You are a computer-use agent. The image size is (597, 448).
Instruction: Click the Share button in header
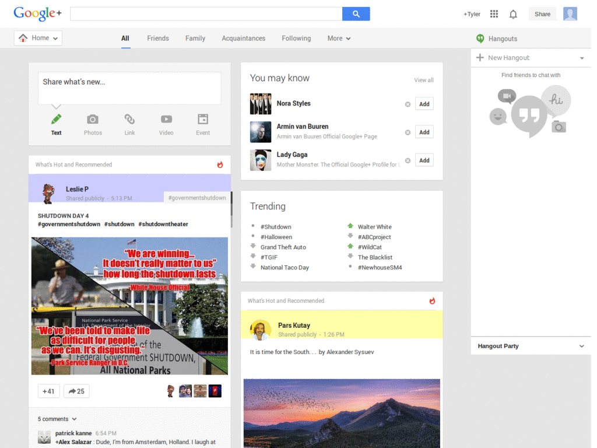coord(542,14)
